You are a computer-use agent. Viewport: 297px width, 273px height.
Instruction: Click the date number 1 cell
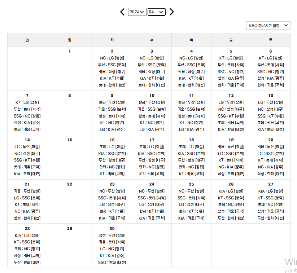70,51
